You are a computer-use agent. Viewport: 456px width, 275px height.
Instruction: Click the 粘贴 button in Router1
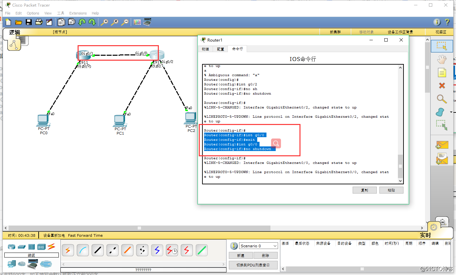tap(391, 190)
